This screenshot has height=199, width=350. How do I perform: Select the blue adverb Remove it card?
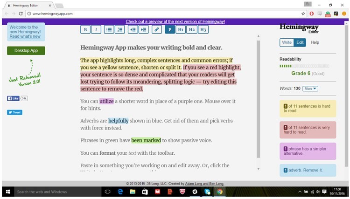[x=308, y=170]
